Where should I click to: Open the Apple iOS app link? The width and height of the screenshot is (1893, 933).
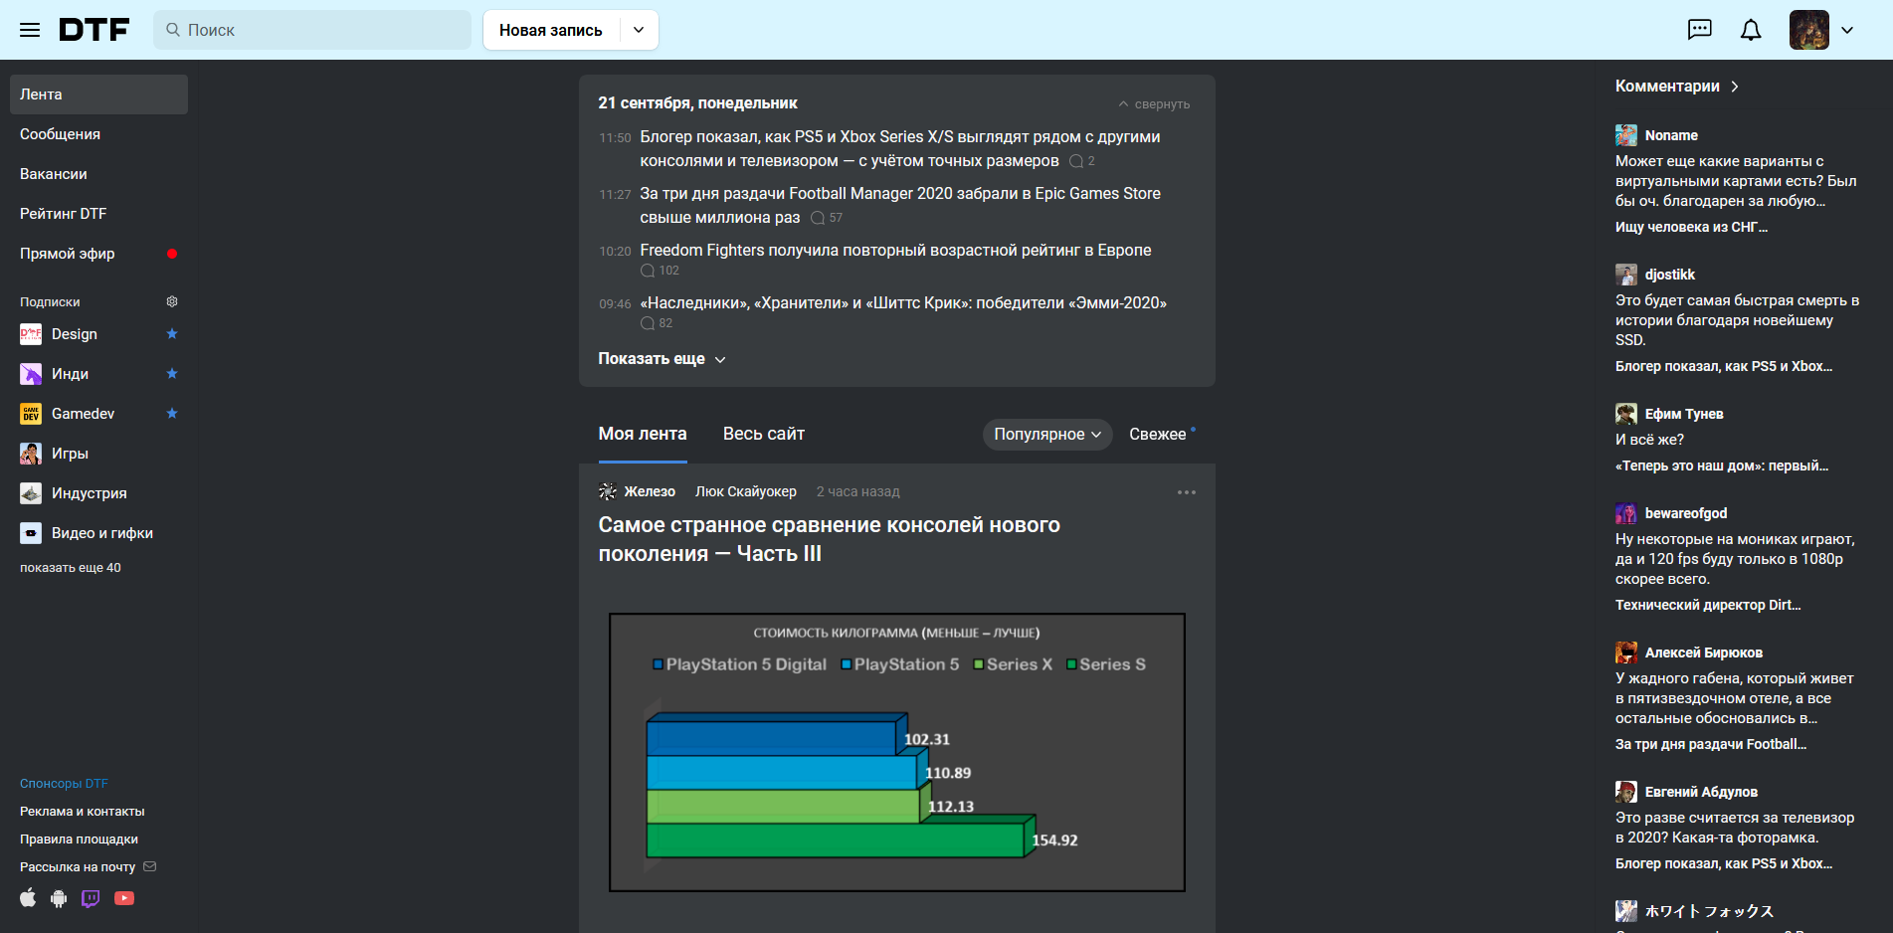(x=28, y=898)
